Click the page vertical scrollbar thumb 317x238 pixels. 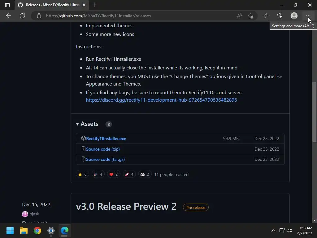314,112
